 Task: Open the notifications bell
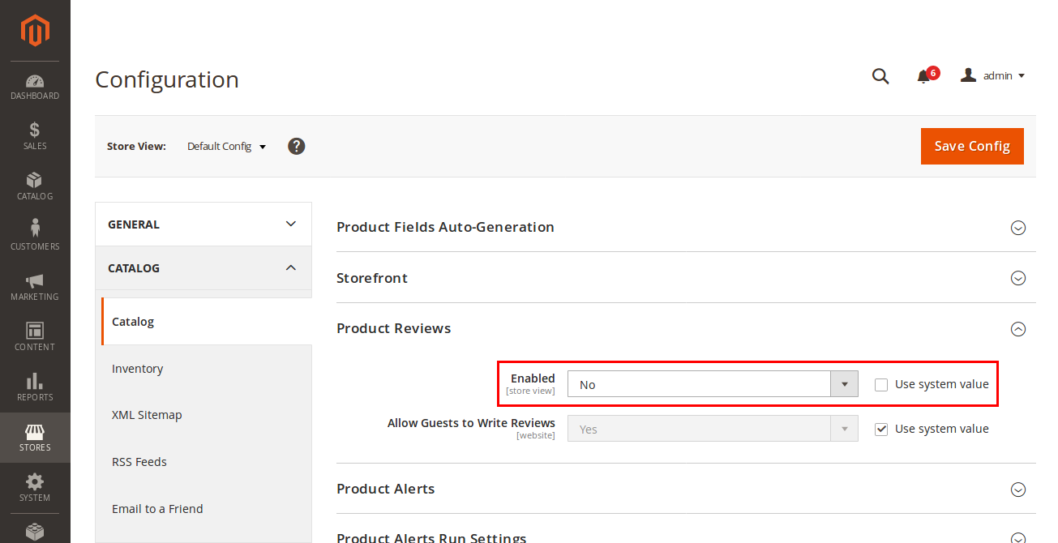coord(923,76)
